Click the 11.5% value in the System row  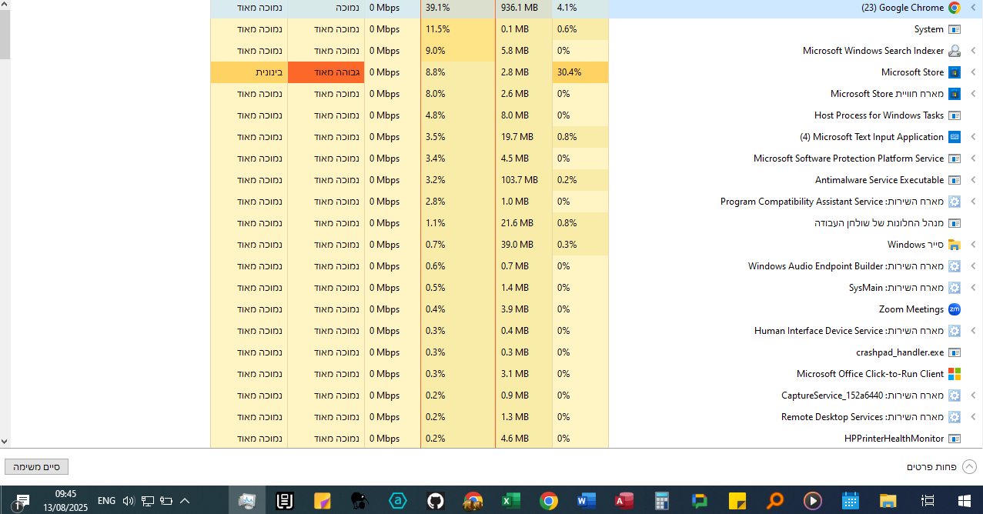click(459, 29)
